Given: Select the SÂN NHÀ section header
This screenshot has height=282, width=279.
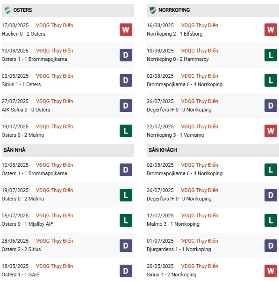Looking at the screenshot, I should point(68,150).
